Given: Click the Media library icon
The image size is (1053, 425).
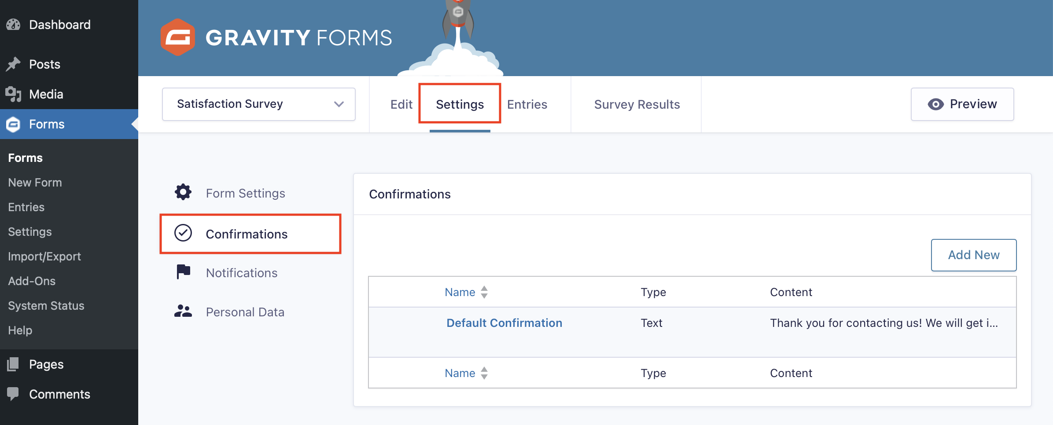Looking at the screenshot, I should [x=13, y=94].
